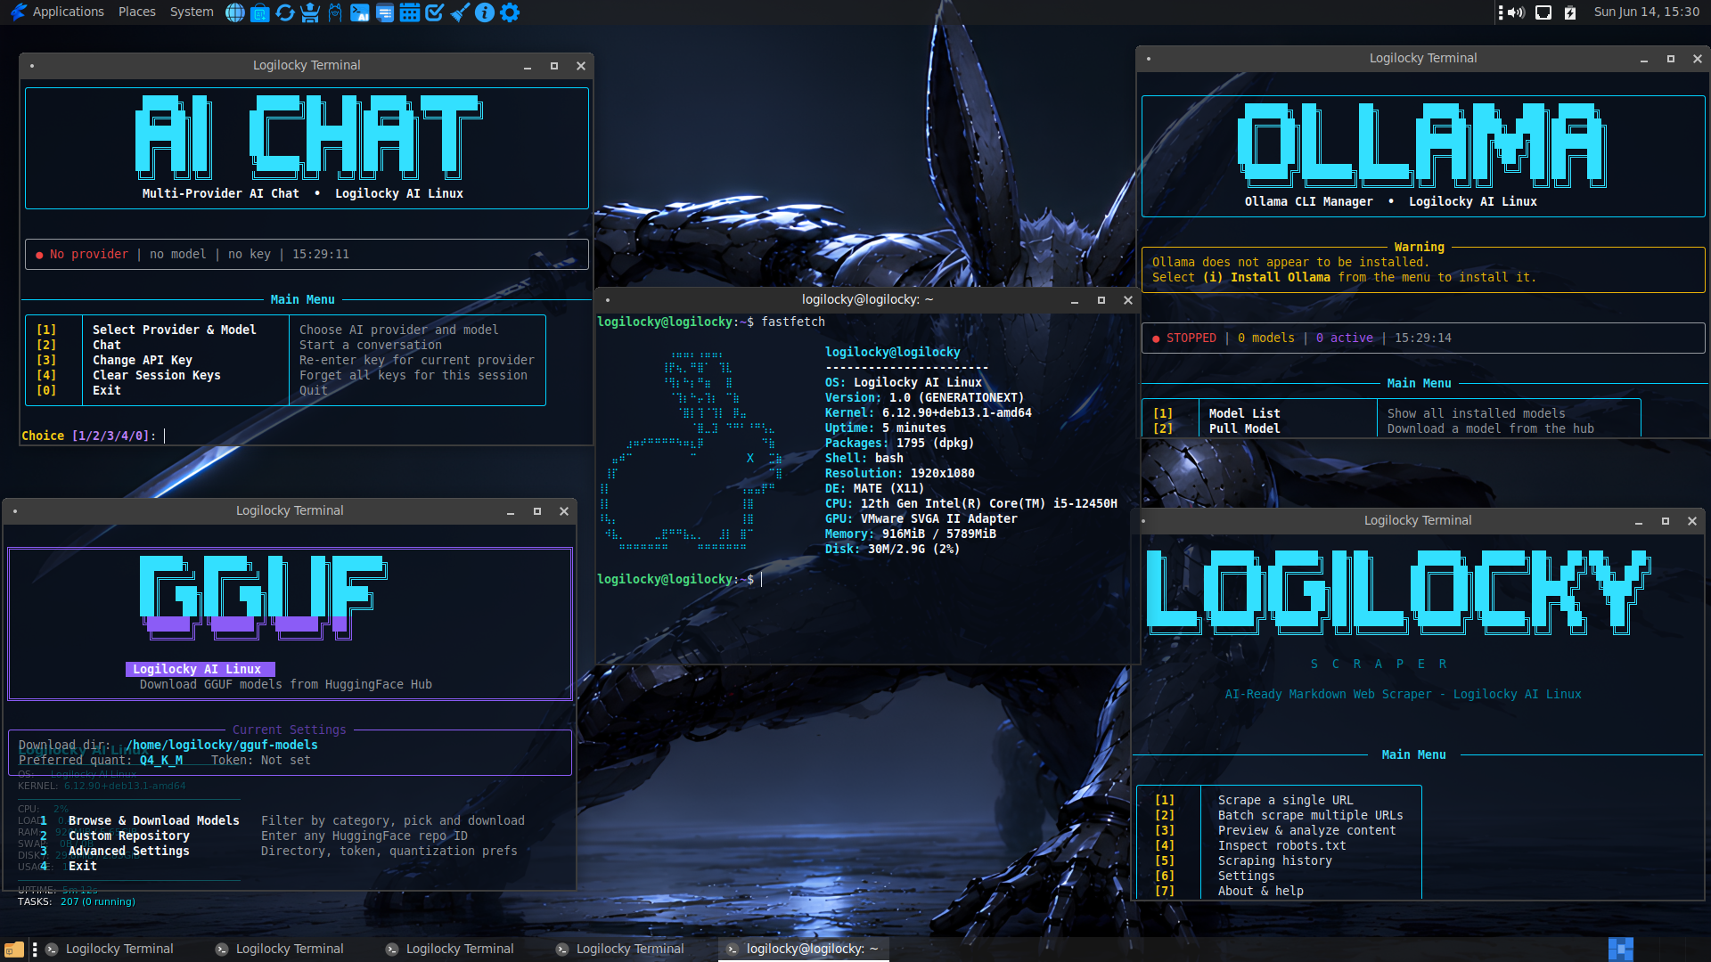Open the System menu
Image resolution: width=1711 pixels, height=962 pixels.
tap(192, 12)
